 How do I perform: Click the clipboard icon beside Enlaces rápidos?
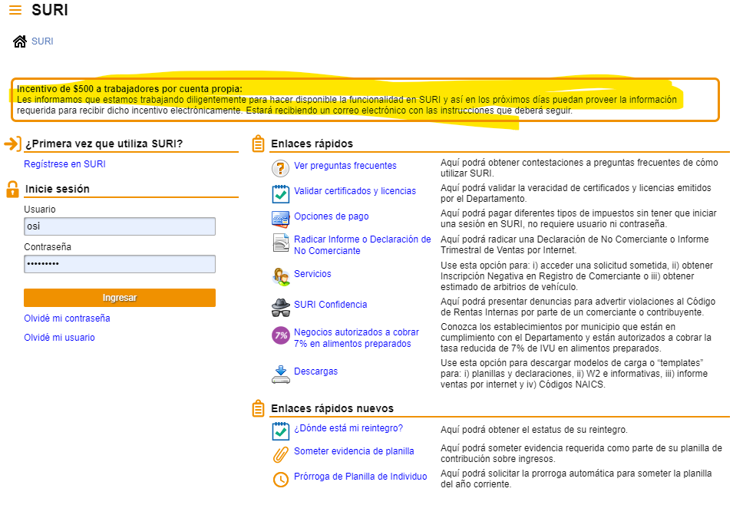pos(258,144)
